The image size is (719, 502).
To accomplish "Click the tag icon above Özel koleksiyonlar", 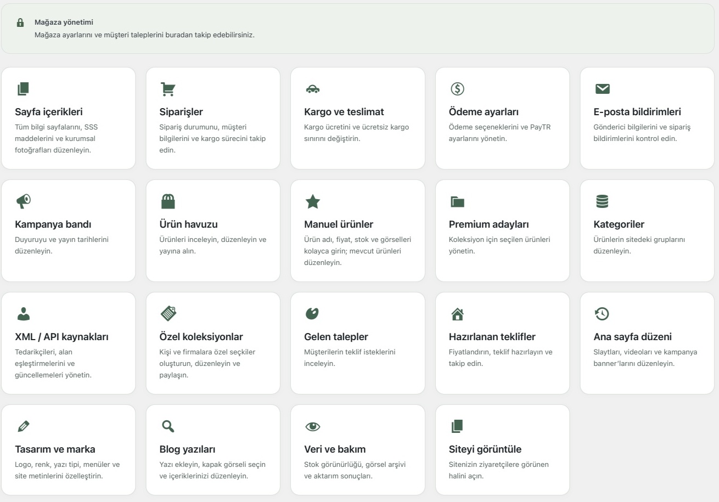I will 168,314.
